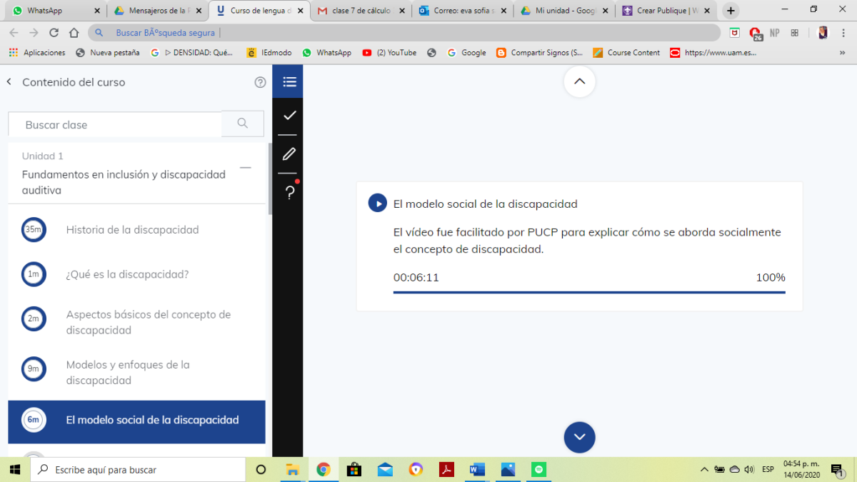Open Microsoft Word from taskbar
Image resolution: width=857 pixels, height=482 pixels.
tap(477, 469)
